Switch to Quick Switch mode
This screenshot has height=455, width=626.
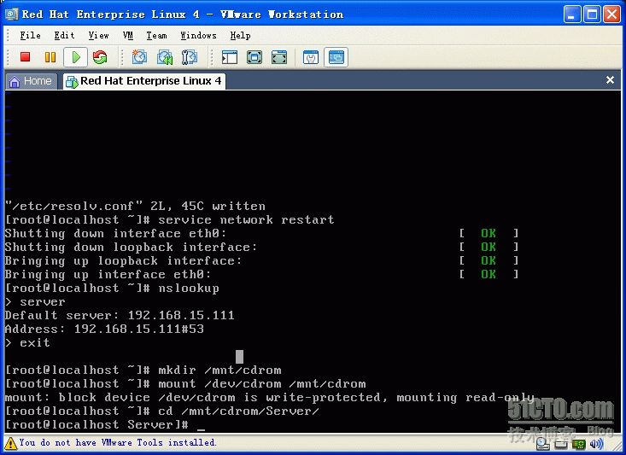[x=254, y=57]
